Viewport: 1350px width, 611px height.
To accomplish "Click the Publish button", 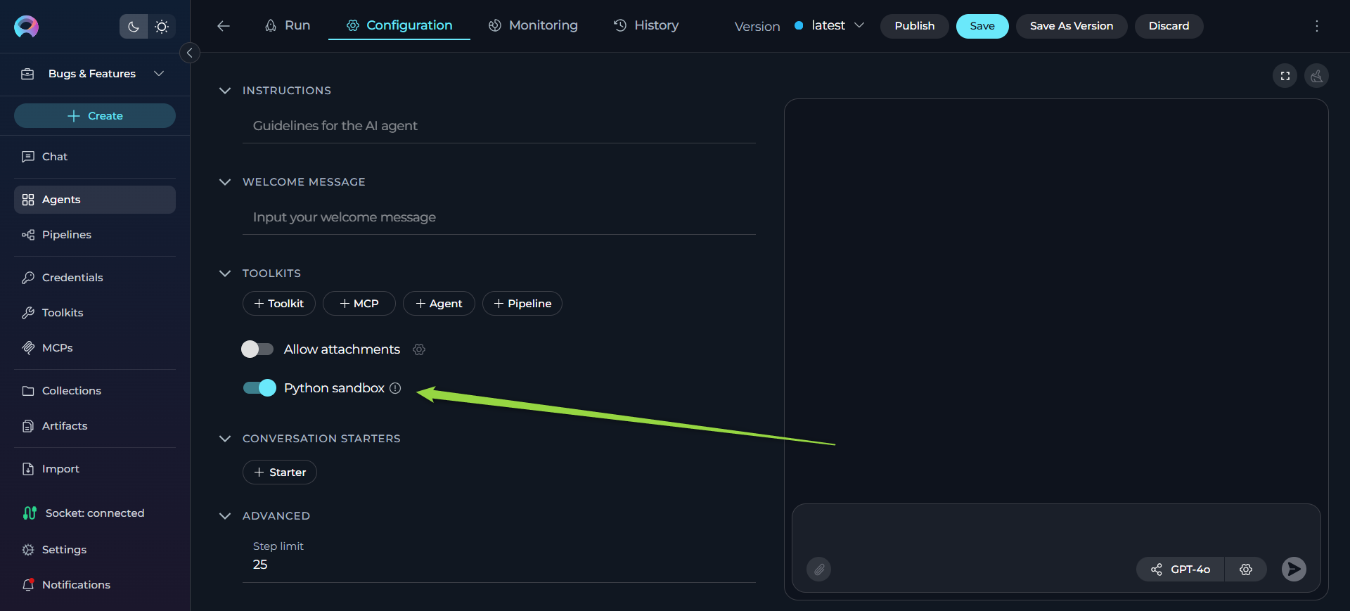I will point(914,26).
